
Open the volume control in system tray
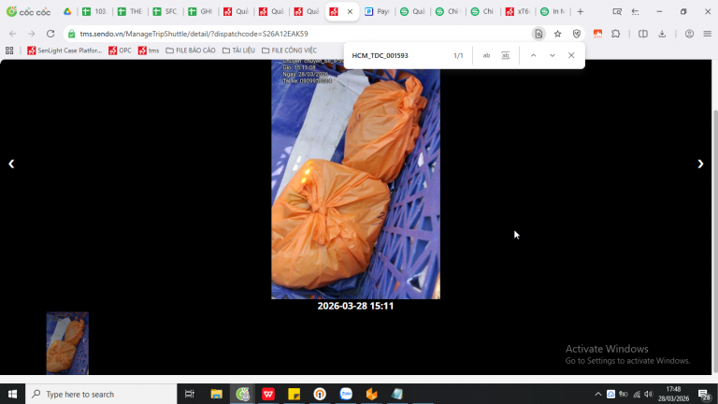click(648, 394)
